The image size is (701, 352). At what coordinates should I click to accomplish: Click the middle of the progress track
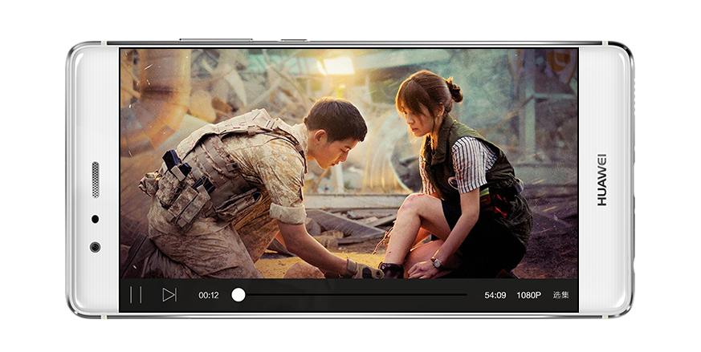(x=352, y=295)
